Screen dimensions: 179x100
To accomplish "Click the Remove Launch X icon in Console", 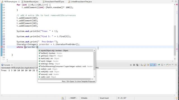I will point(134,65).
